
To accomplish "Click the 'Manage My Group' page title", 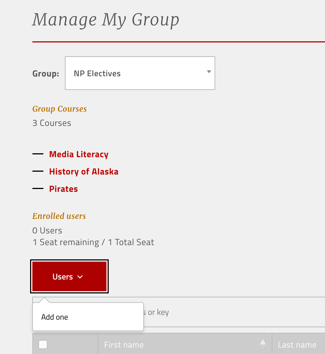I will coord(106,20).
